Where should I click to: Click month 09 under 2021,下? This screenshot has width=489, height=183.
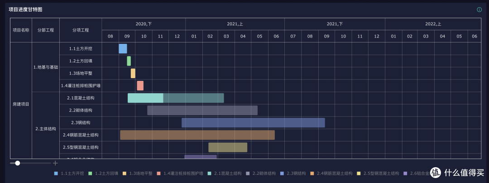click(x=326, y=37)
